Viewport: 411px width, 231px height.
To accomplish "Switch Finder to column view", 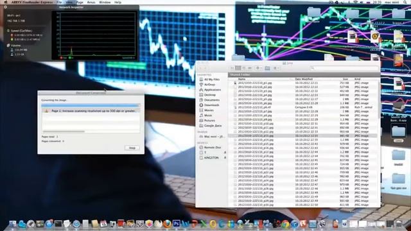I will tap(244, 68).
